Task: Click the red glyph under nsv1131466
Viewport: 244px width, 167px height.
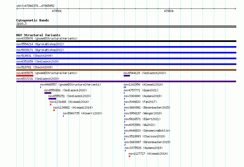Action: pos(50,104)
